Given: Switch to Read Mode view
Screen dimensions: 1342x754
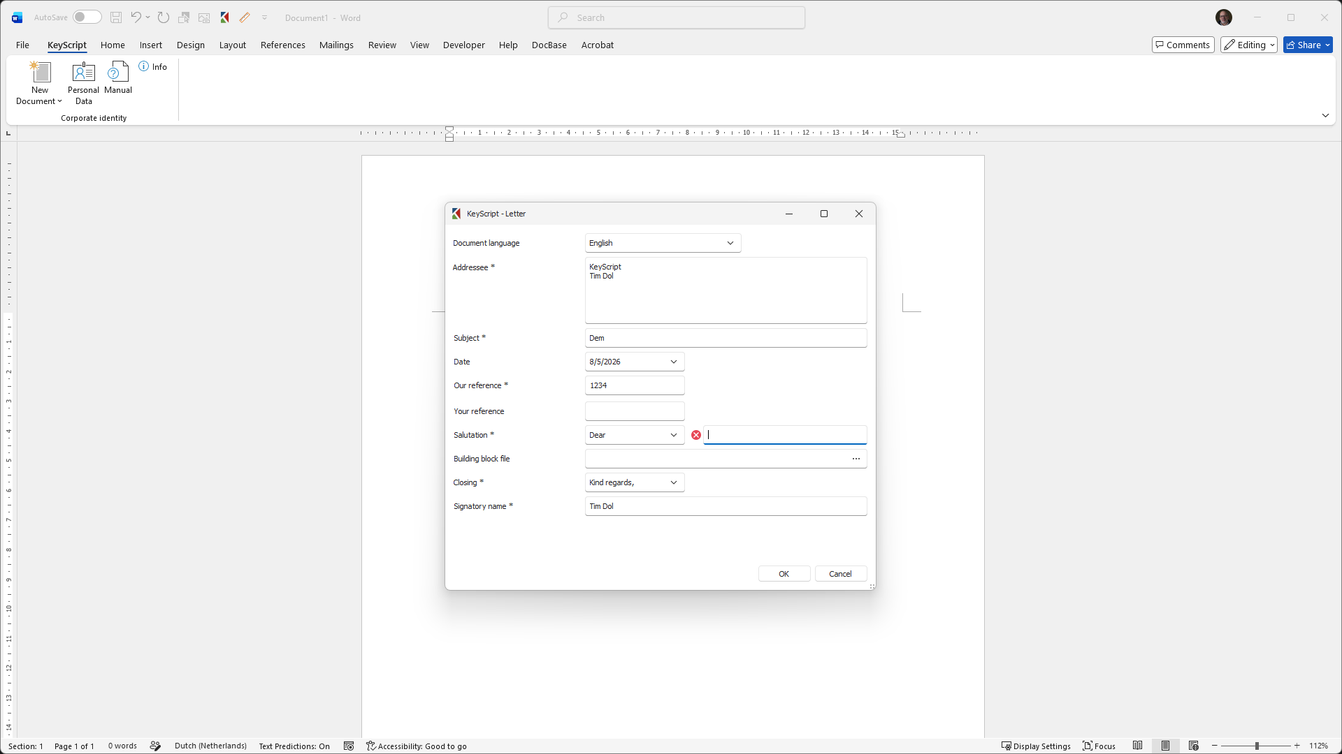Looking at the screenshot, I should (x=1138, y=746).
